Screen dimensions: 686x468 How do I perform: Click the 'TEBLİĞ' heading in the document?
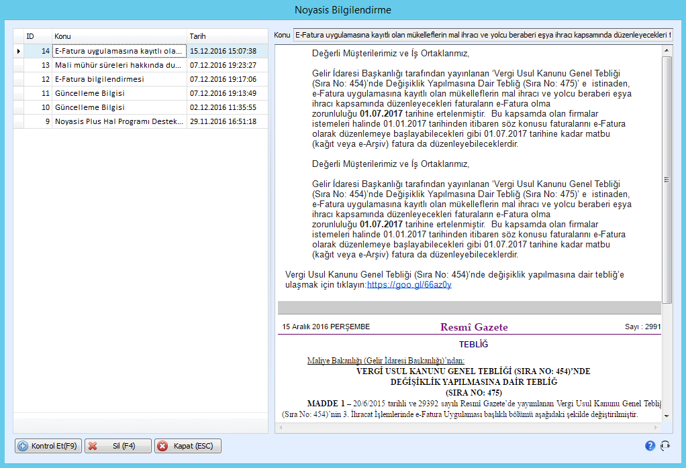(473, 345)
